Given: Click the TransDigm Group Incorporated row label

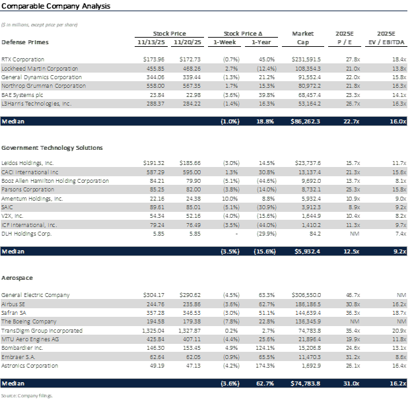Looking at the screenshot, I should click(42, 330).
